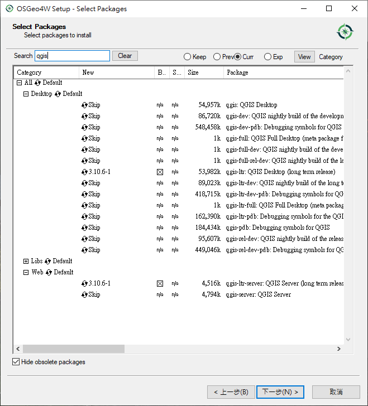Image resolution: width=368 pixels, height=406 pixels.
Task: Click the cycle icon for qgis-ltr-dev-pdb
Action: (84, 194)
